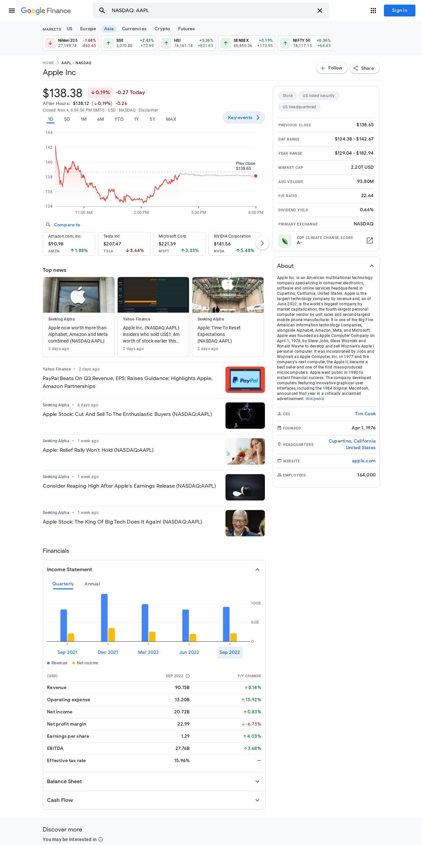Click the Google Finance logo
Screen dimensions: 422x845
(46, 11)
